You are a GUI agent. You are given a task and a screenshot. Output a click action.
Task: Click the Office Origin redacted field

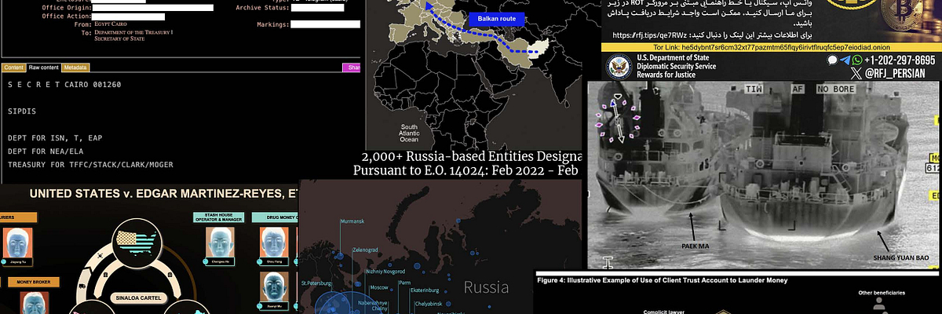point(153,8)
